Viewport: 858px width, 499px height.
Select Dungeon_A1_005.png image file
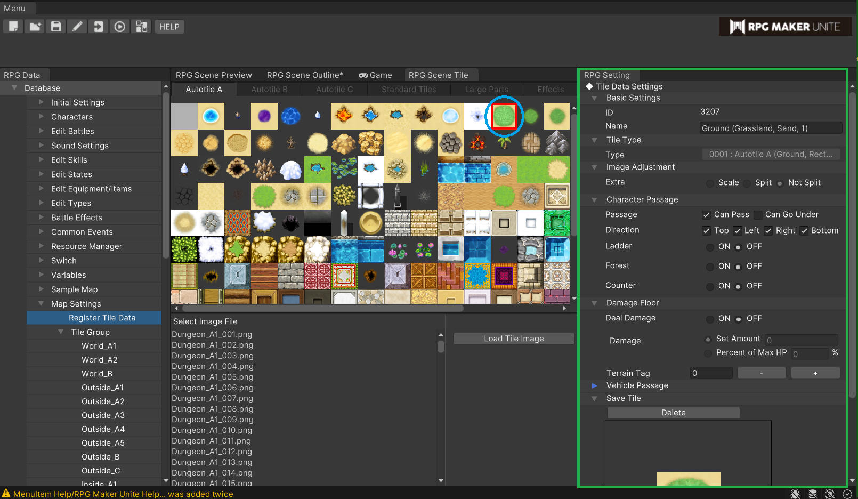(x=213, y=377)
